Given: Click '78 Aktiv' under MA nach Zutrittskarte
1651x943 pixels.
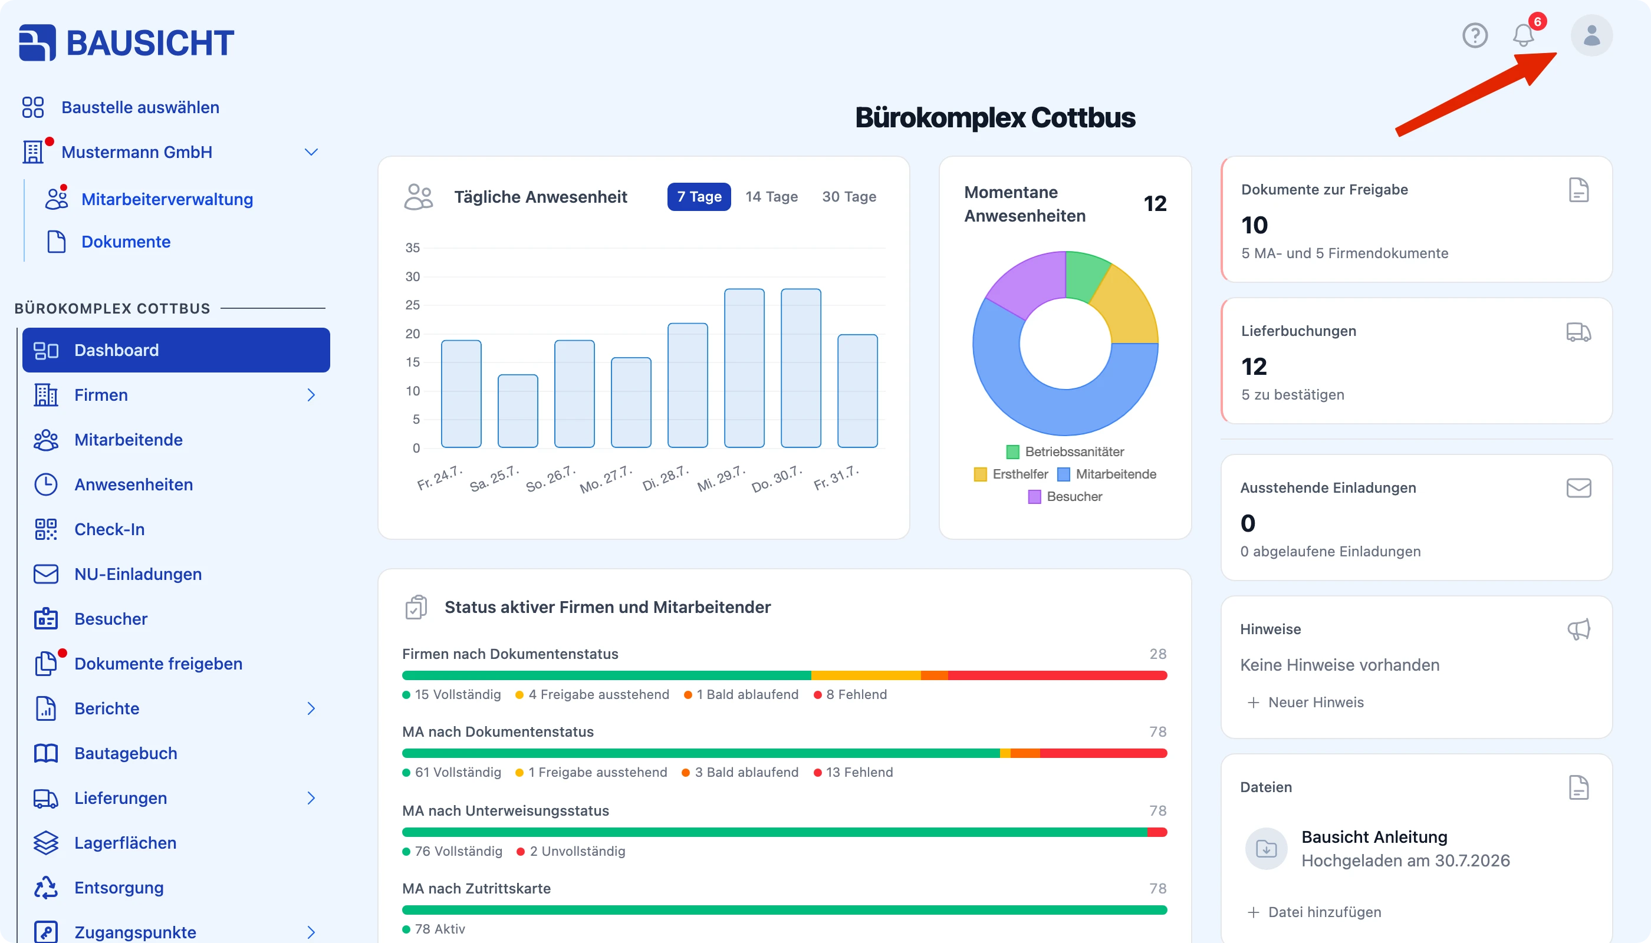Looking at the screenshot, I should (433, 929).
